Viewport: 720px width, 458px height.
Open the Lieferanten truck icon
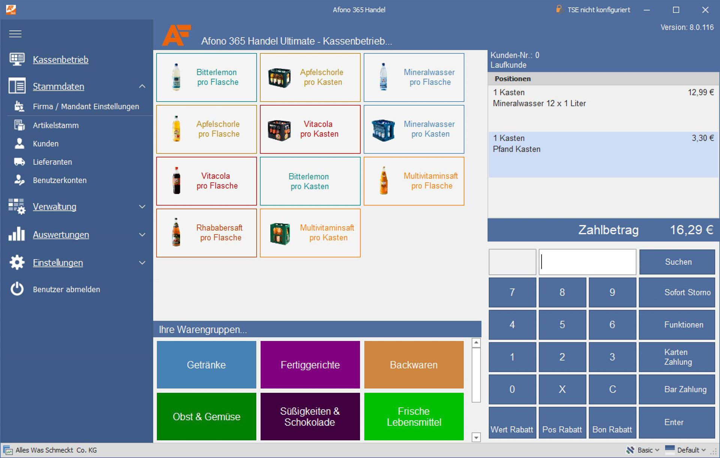click(x=19, y=162)
